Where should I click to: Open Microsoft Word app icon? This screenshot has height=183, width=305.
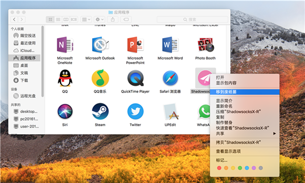tap(170, 45)
